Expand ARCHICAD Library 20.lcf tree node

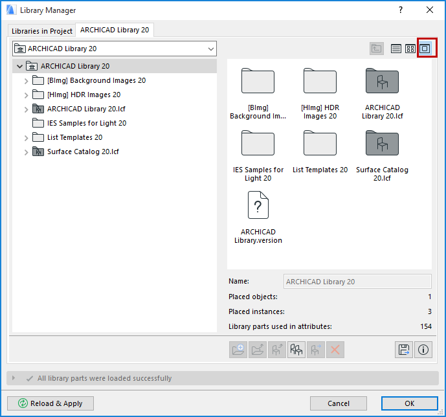coord(26,109)
